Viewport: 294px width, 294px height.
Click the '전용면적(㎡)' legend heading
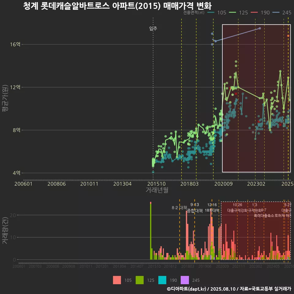pyautogui.click(x=194, y=13)
